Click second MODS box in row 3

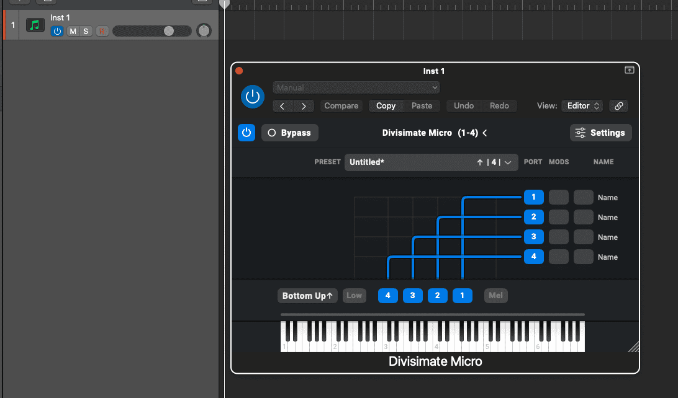pyautogui.click(x=583, y=237)
